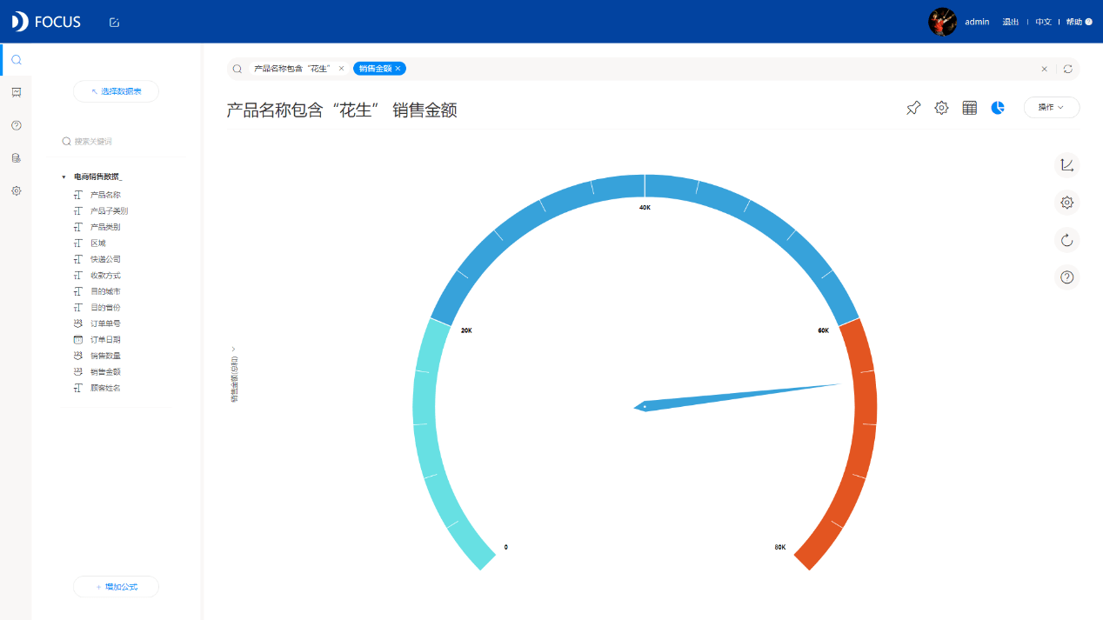Open the 帮助 help link
Image resolution: width=1103 pixels, height=620 pixels.
[x=1079, y=22]
